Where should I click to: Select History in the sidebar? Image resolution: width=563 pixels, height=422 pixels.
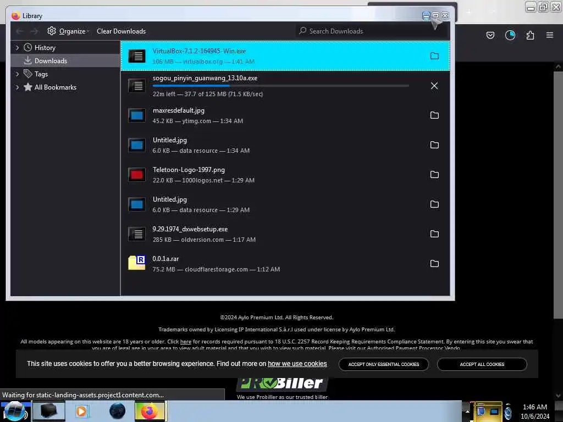pos(45,48)
